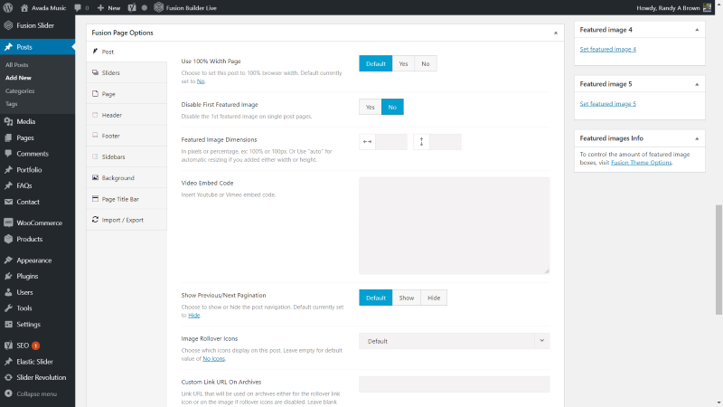
Task: Switch to the Sliders options tab
Action: tap(127, 72)
